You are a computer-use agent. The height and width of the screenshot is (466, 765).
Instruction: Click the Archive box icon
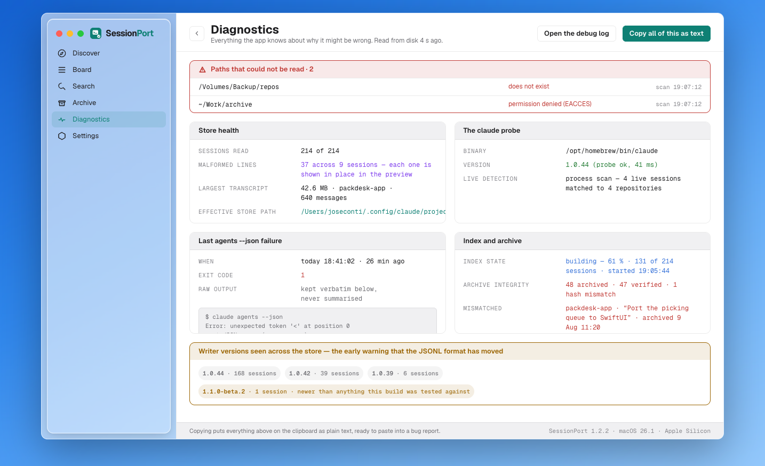coord(62,103)
